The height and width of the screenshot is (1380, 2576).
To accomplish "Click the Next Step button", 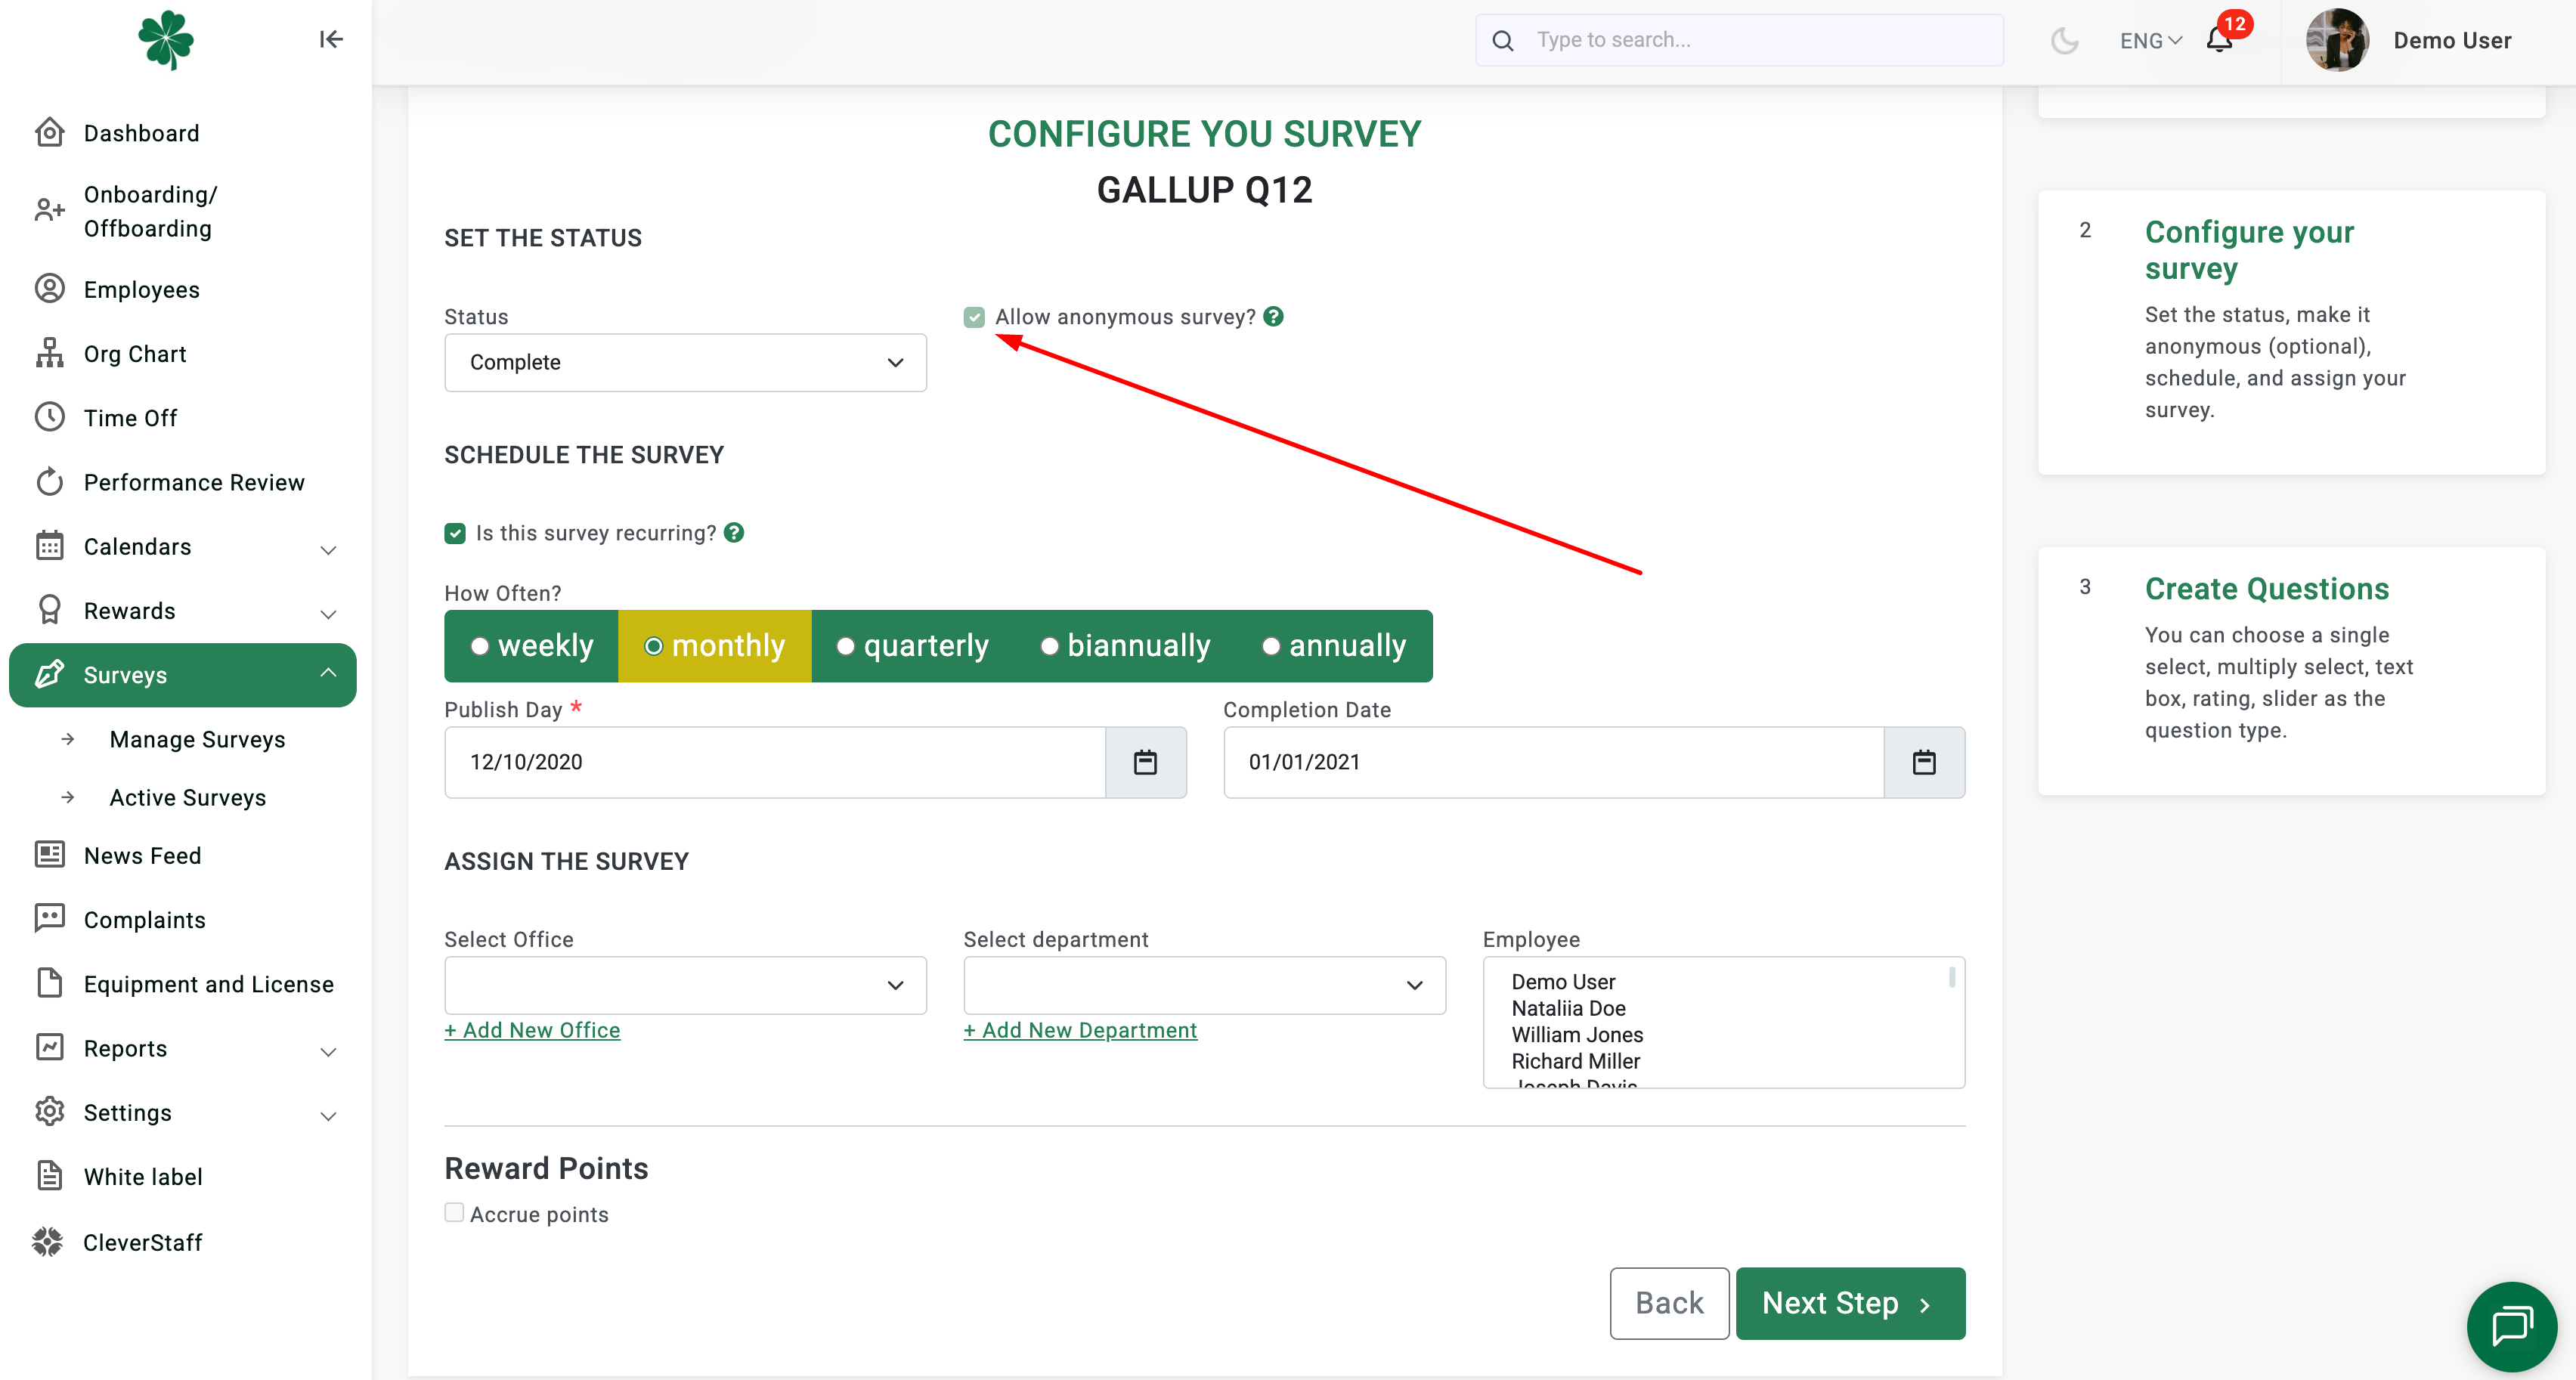I will pos(1850,1303).
